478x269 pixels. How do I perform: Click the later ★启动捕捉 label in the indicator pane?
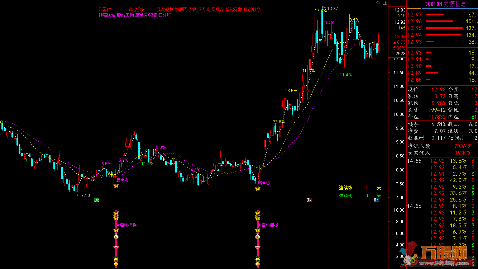point(268,225)
